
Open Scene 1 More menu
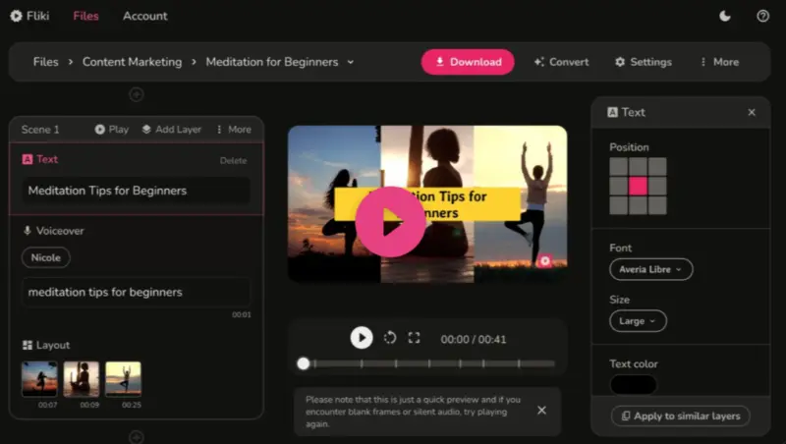click(234, 130)
